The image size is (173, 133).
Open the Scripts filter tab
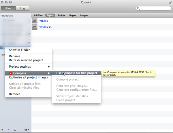click(61, 16)
